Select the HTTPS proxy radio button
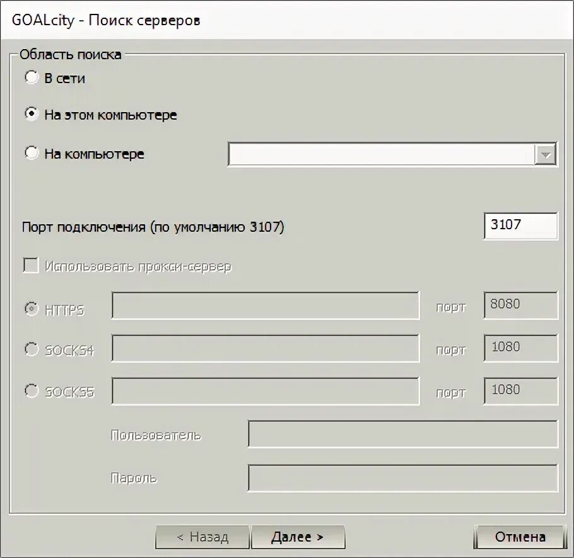Screen dimensions: 574x558 31,309
